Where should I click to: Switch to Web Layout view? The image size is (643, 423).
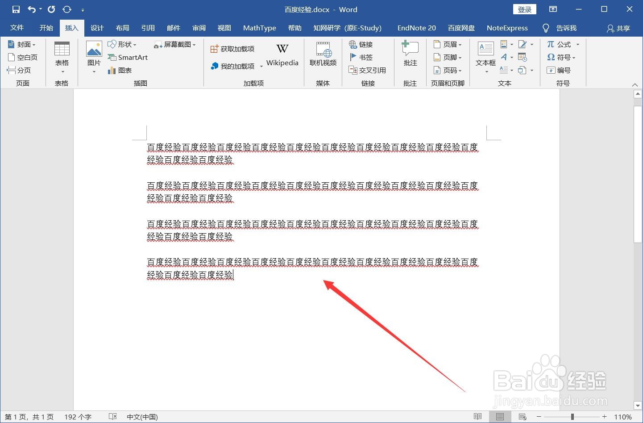coord(522,416)
